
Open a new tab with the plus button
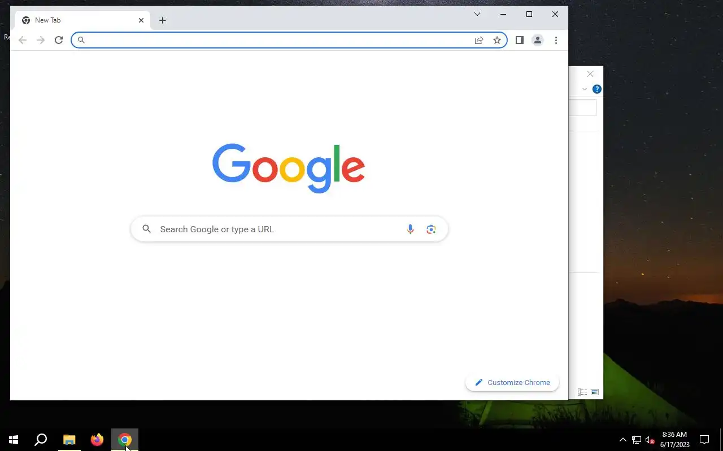163,20
